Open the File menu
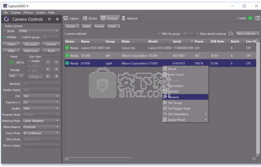This screenshot has width=261, height=167. point(5,13)
